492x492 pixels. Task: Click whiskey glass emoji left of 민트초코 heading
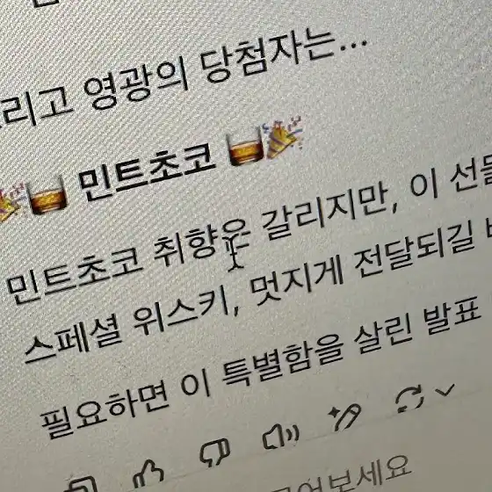[x=47, y=196]
